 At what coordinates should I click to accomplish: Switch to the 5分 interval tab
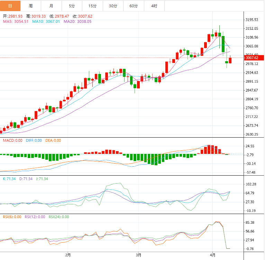coord(72,6)
